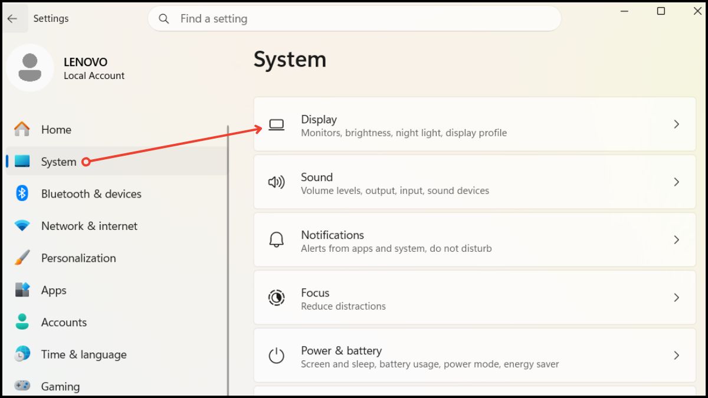708x398 pixels.
Task: Click the Apps icon in sidebar
Action: click(22, 290)
